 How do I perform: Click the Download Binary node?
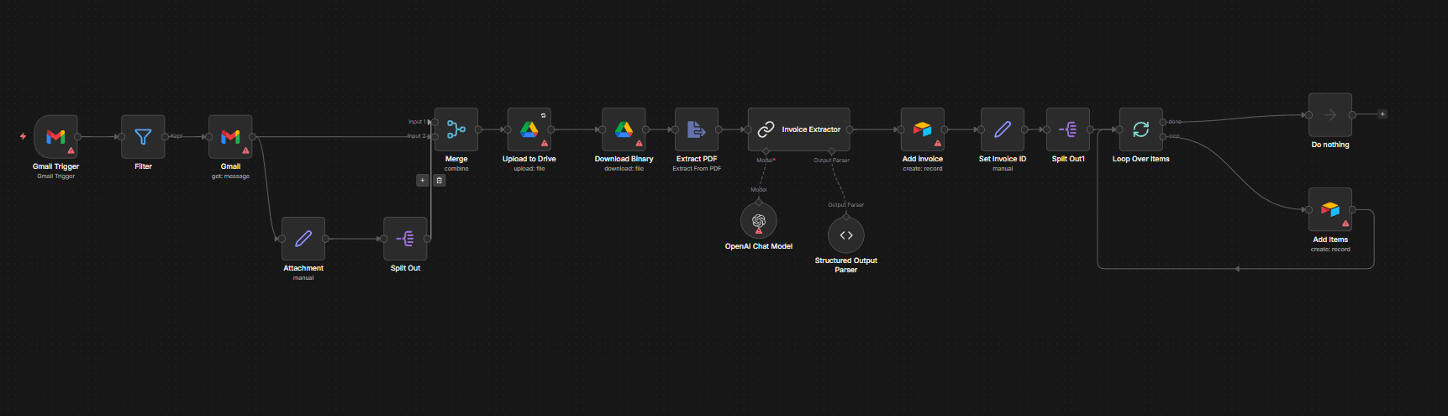pyautogui.click(x=624, y=129)
